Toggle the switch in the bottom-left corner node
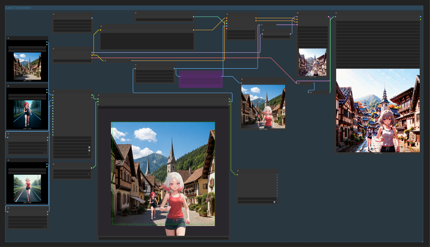 point(45,227)
